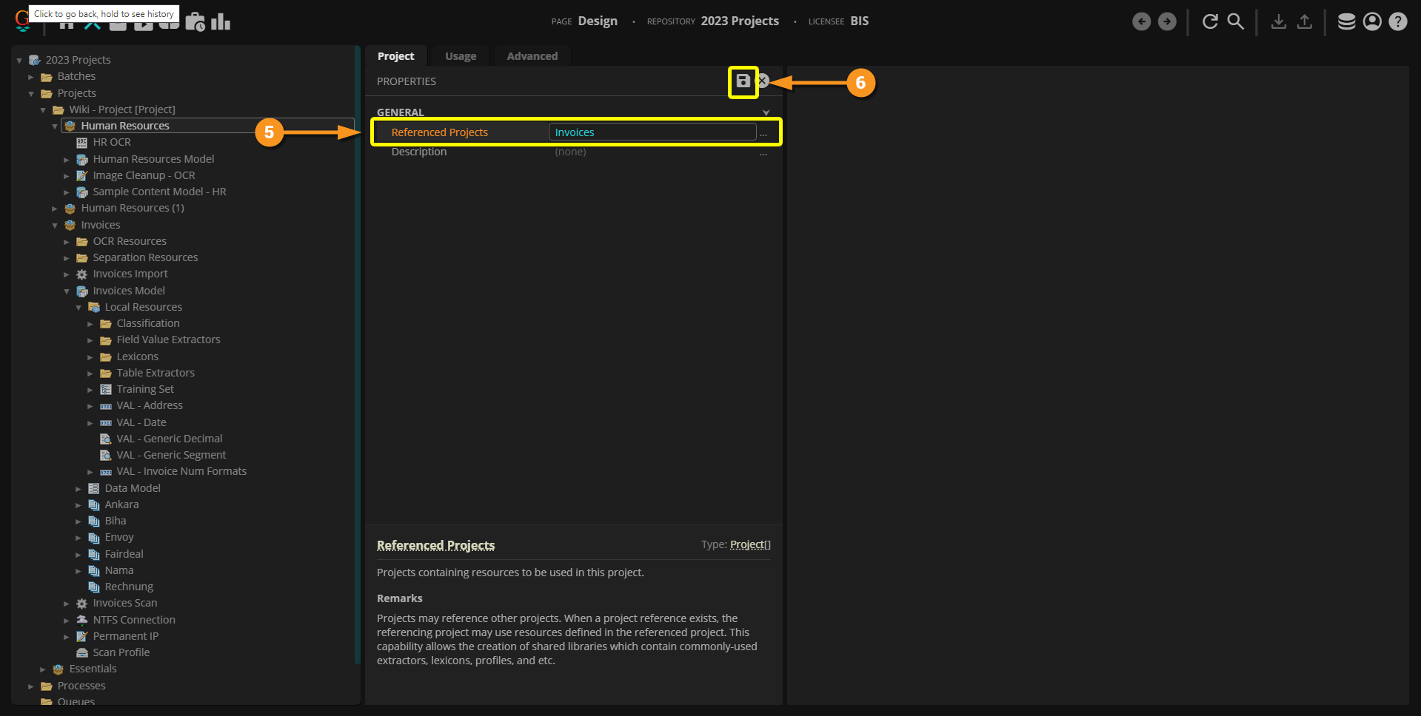Image resolution: width=1421 pixels, height=716 pixels.
Task: Click the 'Design' page title text
Action: coord(598,21)
